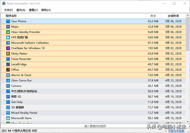Open the 操作(A) menu
This screenshot has width=190, height=133.
[21, 10]
